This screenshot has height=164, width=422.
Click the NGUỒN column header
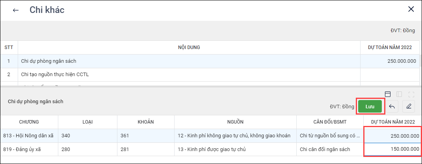(235, 122)
